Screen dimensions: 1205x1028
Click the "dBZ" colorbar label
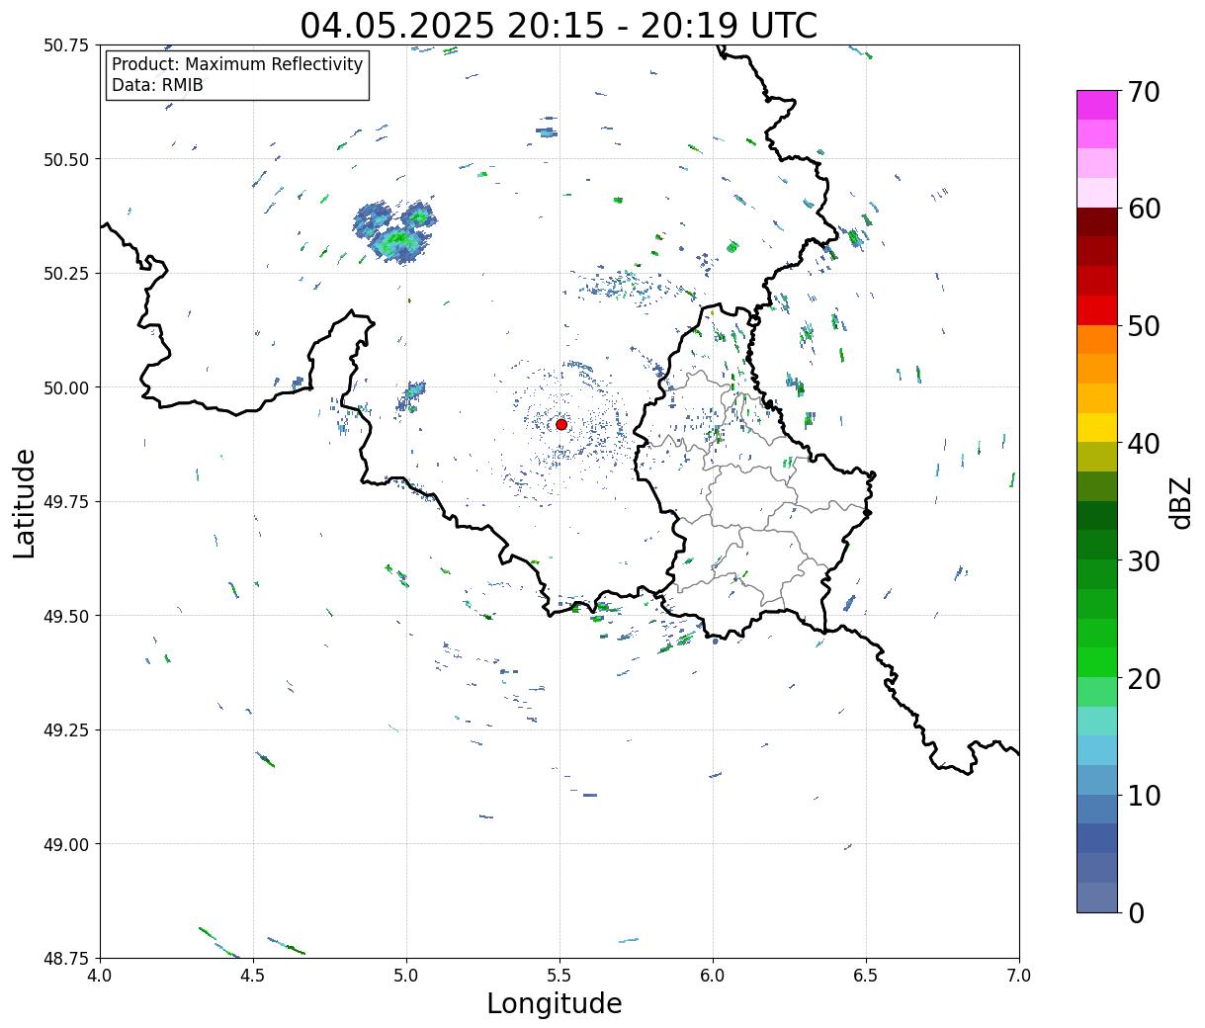[x=1180, y=502]
